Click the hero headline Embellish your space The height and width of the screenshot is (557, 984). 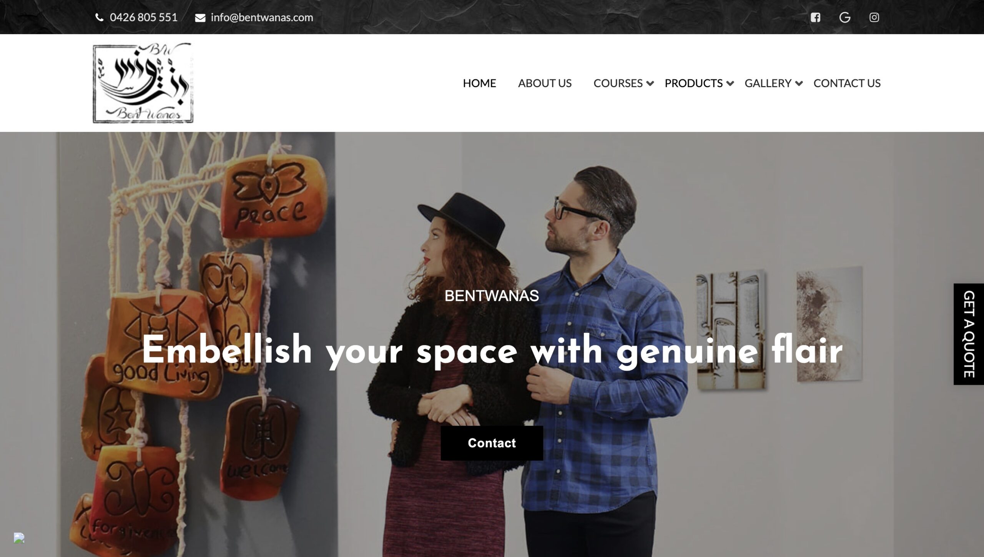[492, 349]
